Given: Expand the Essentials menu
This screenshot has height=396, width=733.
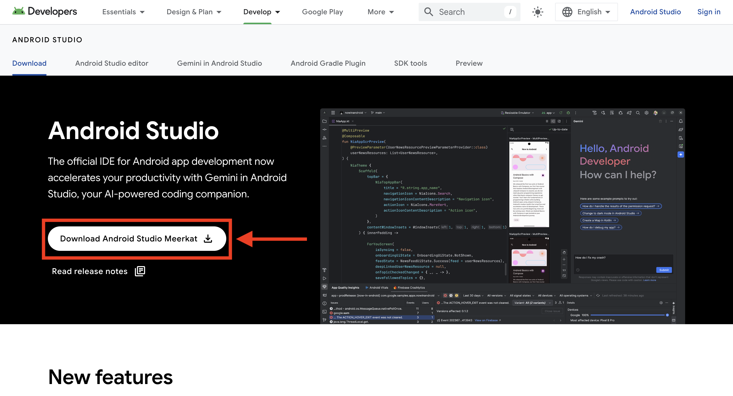Looking at the screenshot, I should pos(123,12).
